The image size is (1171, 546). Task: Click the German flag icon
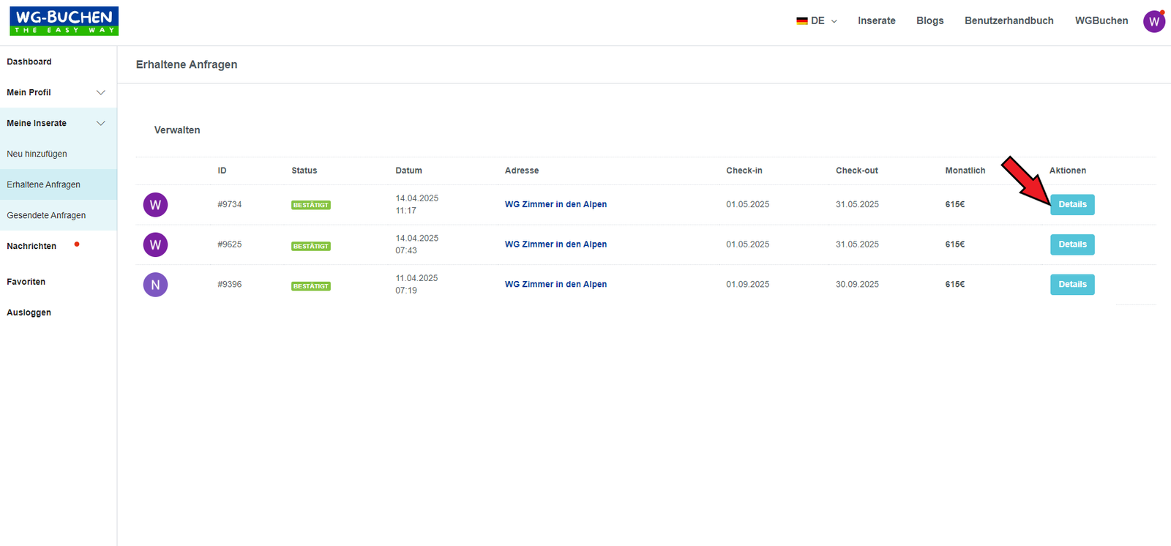click(802, 21)
